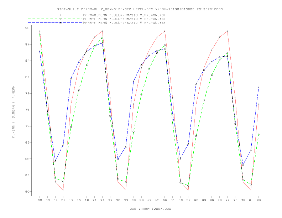Click the x-axis tick labeled 60
The image size is (282, 218).
(x=196, y=200)
